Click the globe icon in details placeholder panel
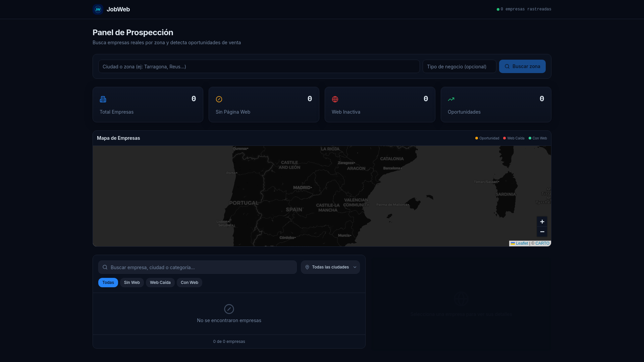Screen dimensions: 644x362 tap(461, 299)
